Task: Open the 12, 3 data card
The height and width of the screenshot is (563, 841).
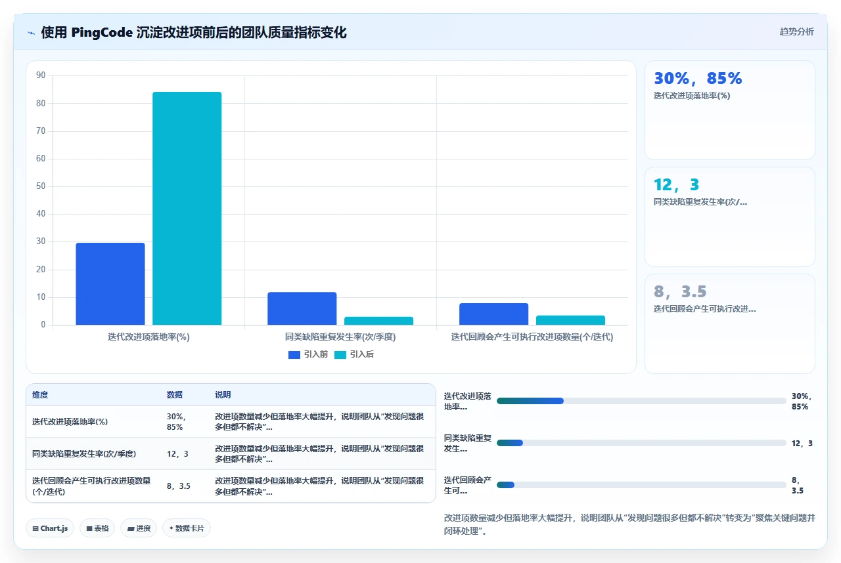Action: (730, 217)
